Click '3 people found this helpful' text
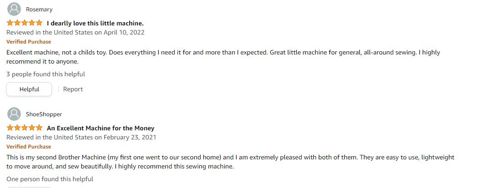 pos(46,74)
